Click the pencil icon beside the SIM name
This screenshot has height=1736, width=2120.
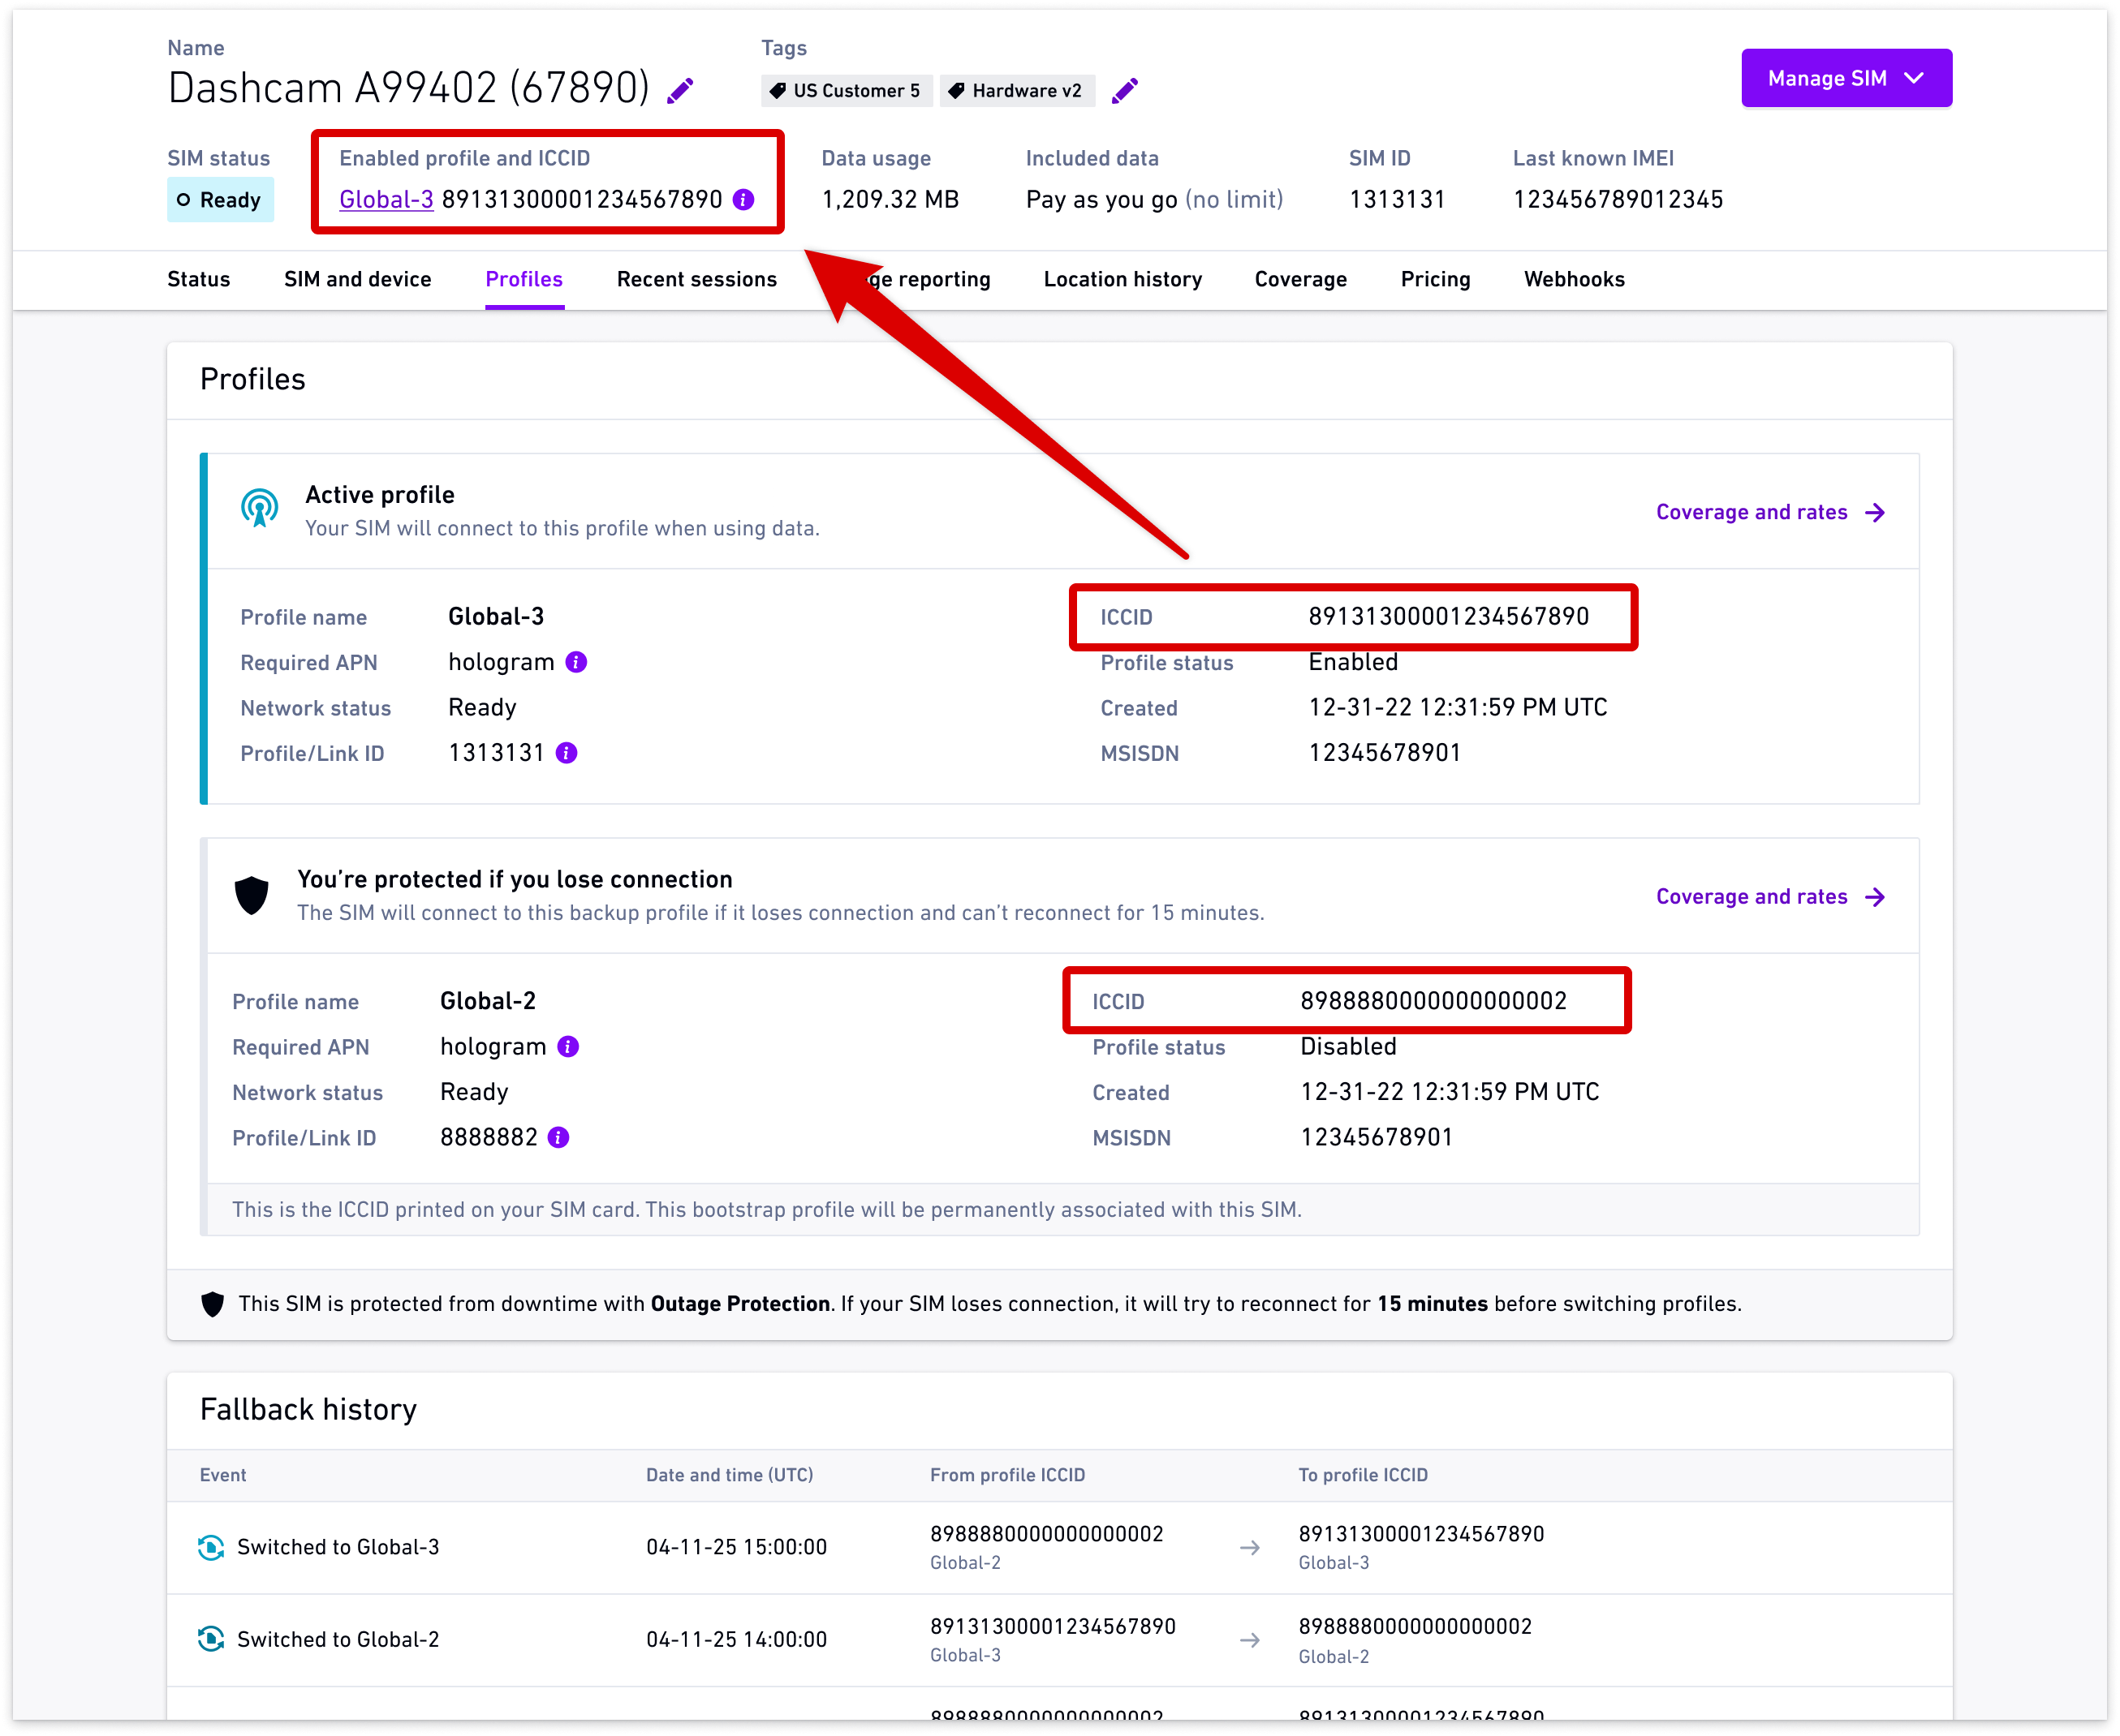(x=680, y=91)
